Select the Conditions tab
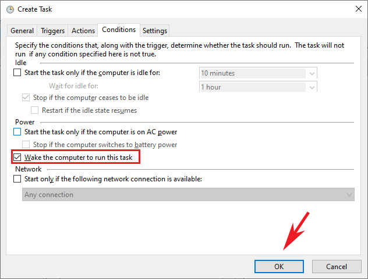The width and height of the screenshot is (368, 279). click(x=119, y=30)
